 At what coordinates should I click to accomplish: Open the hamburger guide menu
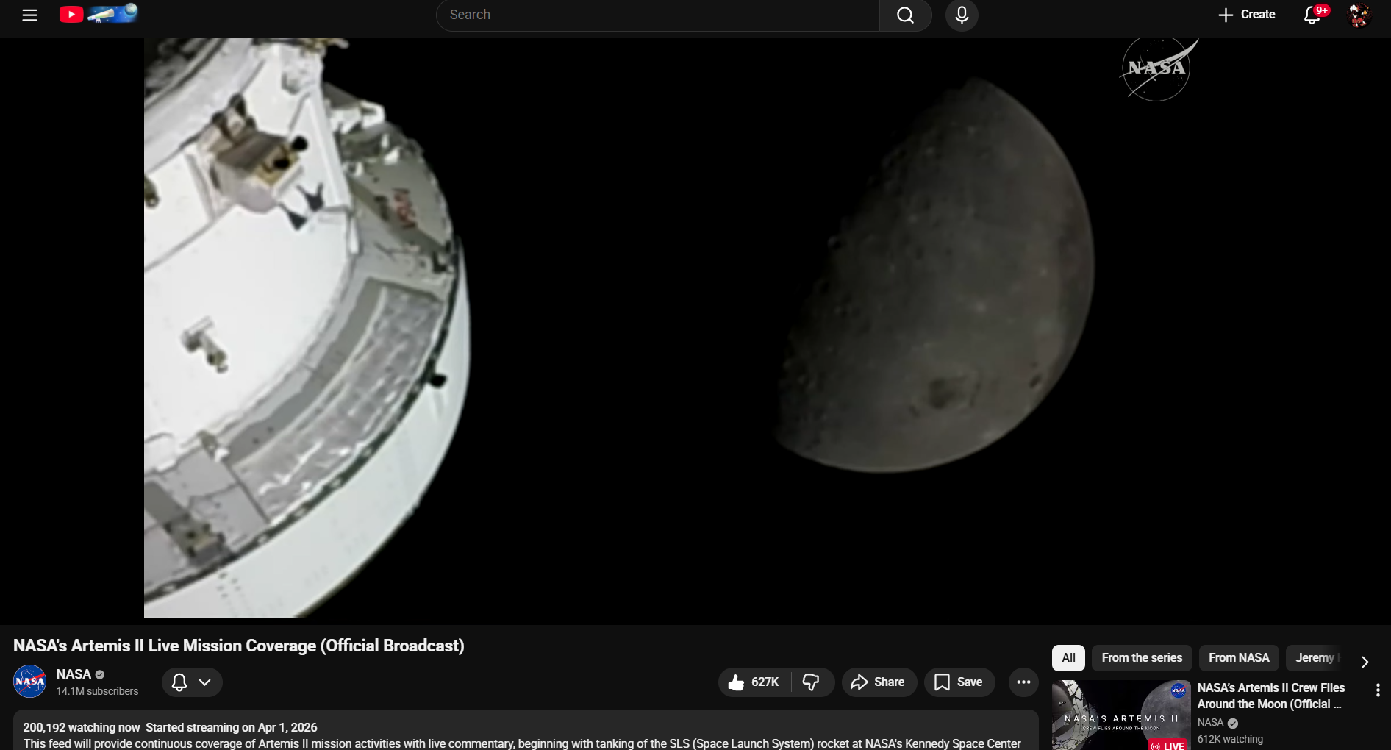tap(29, 15)
